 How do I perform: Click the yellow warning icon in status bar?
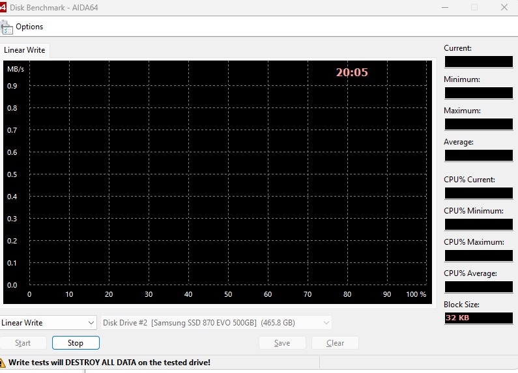[3, 363]
